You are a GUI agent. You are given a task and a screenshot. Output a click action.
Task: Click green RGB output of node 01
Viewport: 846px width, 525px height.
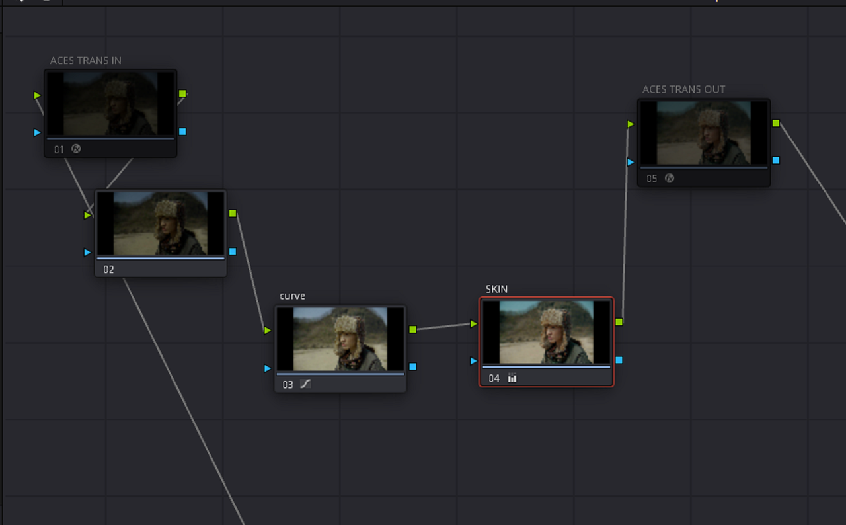[x=182, y=94]
